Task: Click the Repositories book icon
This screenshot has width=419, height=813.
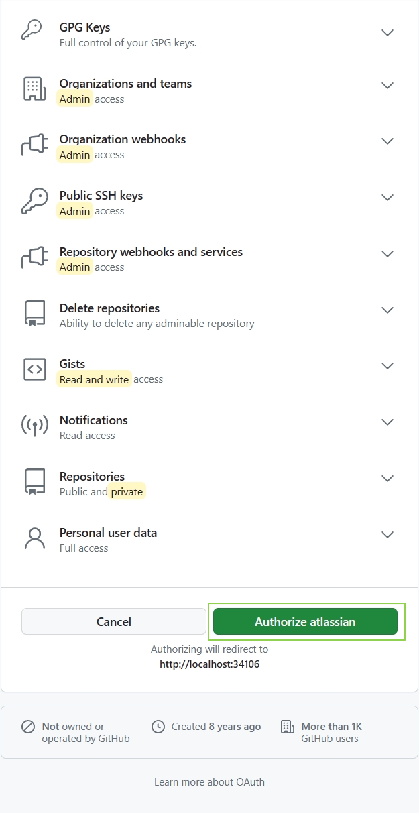Action: tap(34, 483)
